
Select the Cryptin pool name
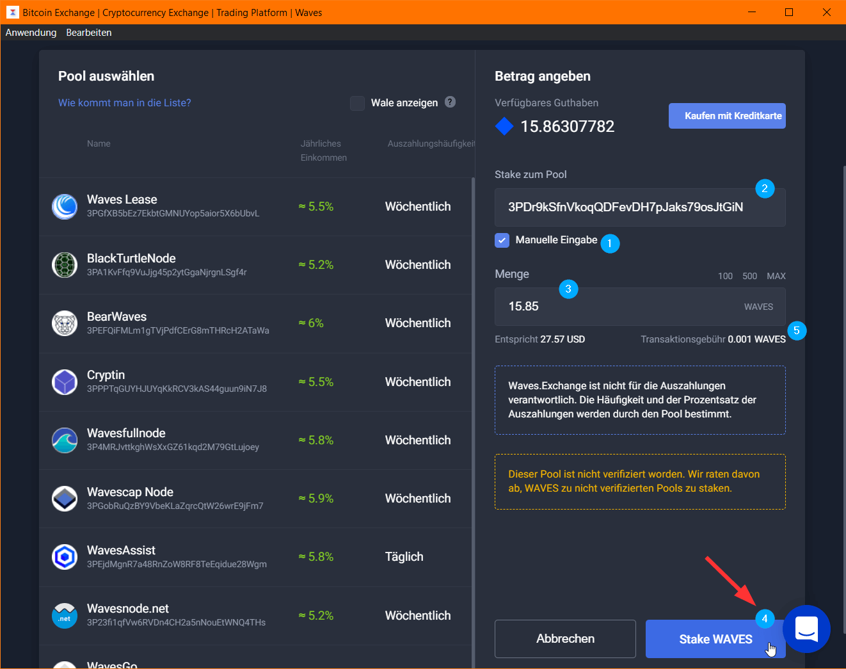pos(106,375)
